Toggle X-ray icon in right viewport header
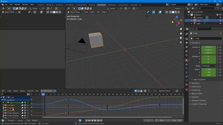 167,12
